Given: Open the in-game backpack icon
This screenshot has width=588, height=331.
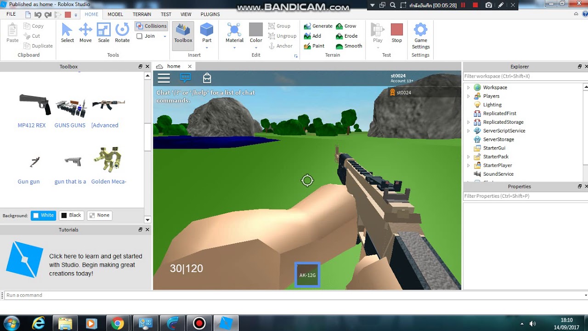Looking at the screenshot, I should point(207,78).
